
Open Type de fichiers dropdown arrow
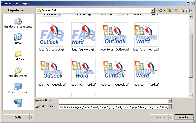(170, 107)
